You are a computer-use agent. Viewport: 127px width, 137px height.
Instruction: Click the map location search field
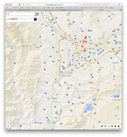pyautogui.click(x=23, y=14)
